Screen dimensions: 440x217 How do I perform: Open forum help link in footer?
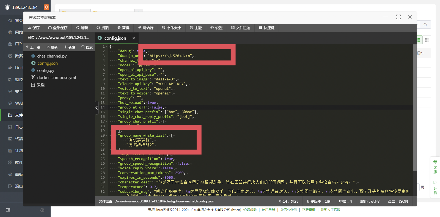pos(250,210)
